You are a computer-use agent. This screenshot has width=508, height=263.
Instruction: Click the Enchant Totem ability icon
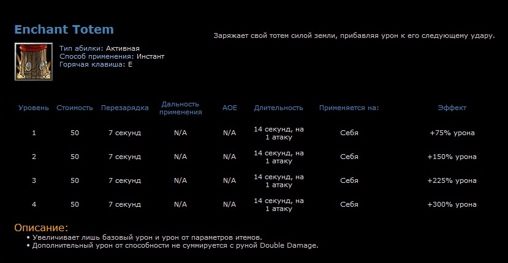[31, 61]
